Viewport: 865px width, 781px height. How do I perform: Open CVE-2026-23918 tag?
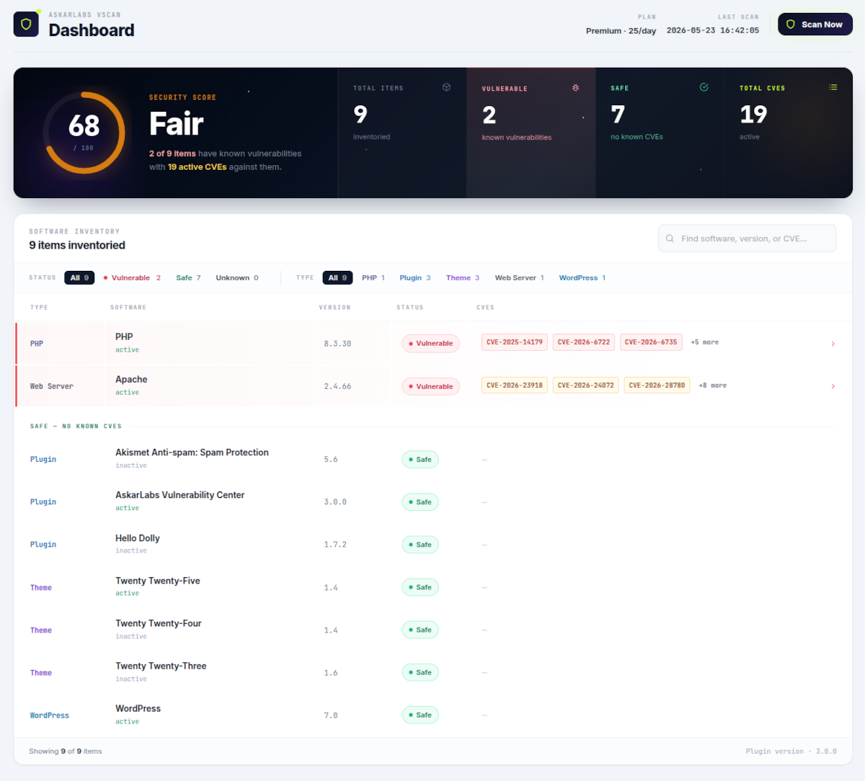coord(515,385)
